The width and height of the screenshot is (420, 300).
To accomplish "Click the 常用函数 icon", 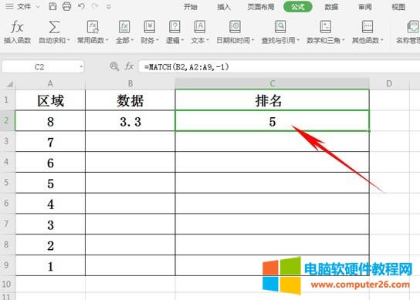I will click(93, 27).
